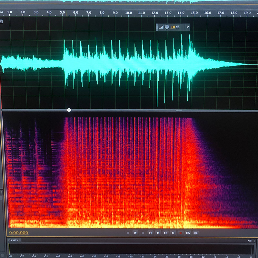Click the 0:00.000 timecode display
Screen dimensions: 258x258
click(19, 233)
